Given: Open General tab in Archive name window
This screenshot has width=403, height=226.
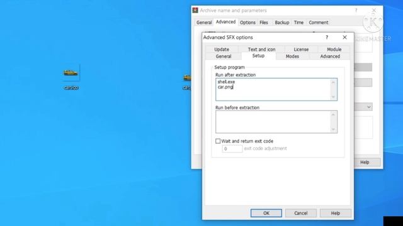Looking at the screenshot, I should [x=204, y=23].
